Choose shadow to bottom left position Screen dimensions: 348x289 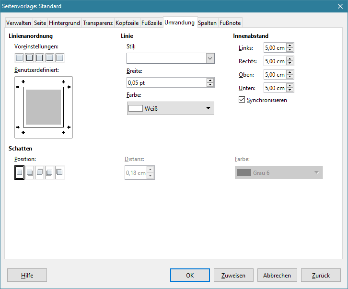(x=49, y=173)
